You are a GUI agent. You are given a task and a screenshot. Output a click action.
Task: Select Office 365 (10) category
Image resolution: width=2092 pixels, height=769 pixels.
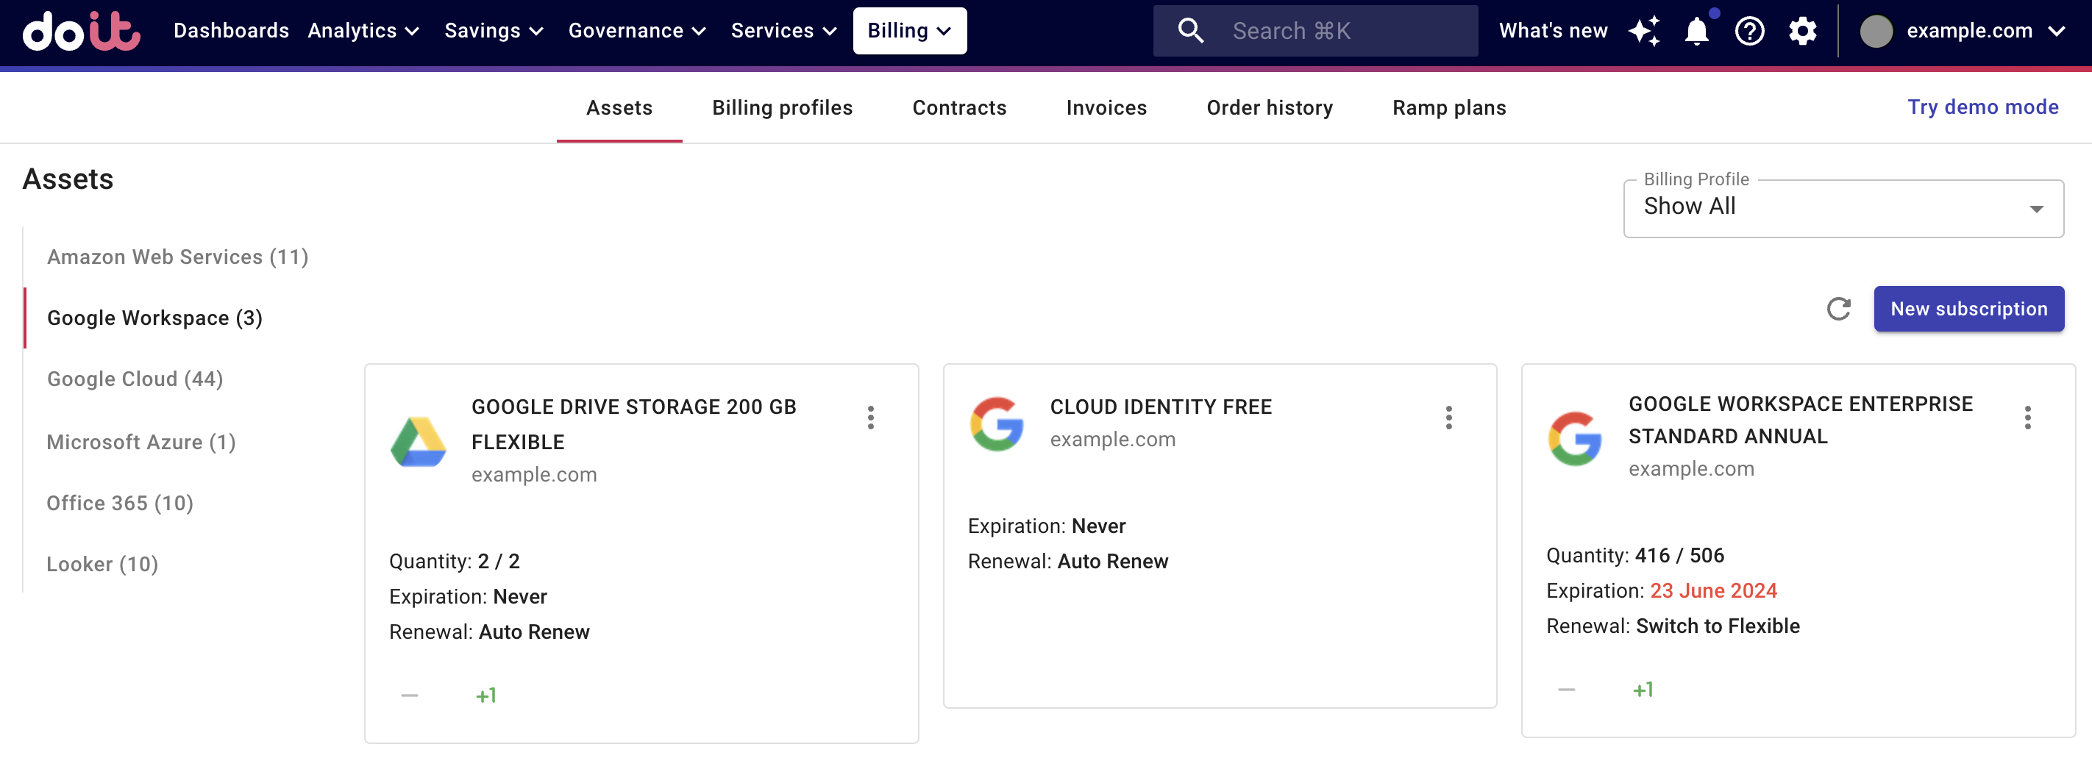[120, 503]
